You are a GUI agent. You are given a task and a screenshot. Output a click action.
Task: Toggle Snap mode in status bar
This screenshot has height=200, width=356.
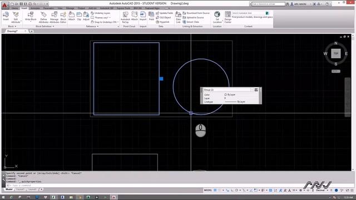[220, 190]
